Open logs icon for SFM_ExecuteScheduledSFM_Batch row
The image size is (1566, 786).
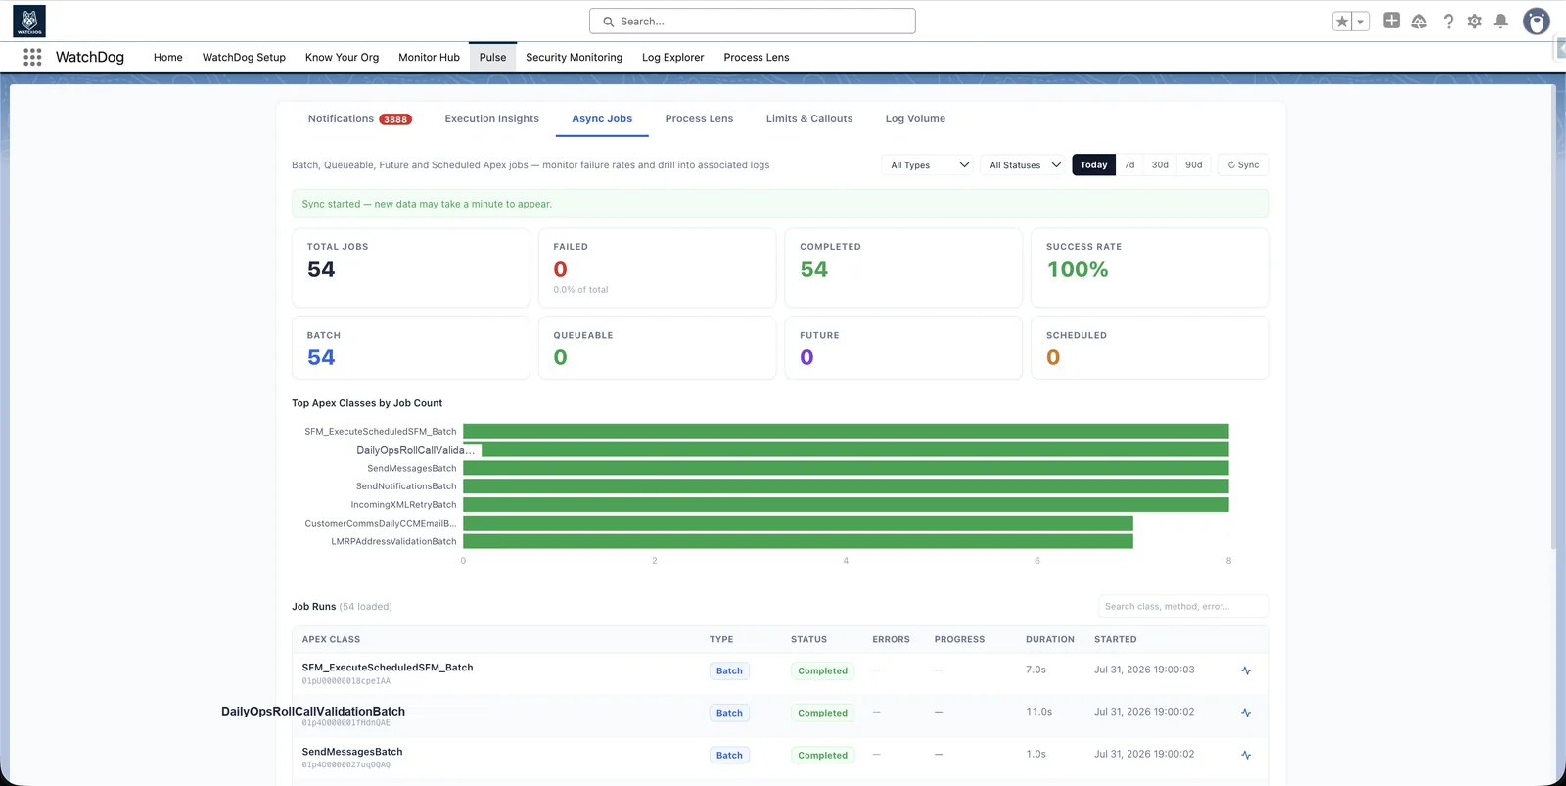click(x=1246, y=670)
